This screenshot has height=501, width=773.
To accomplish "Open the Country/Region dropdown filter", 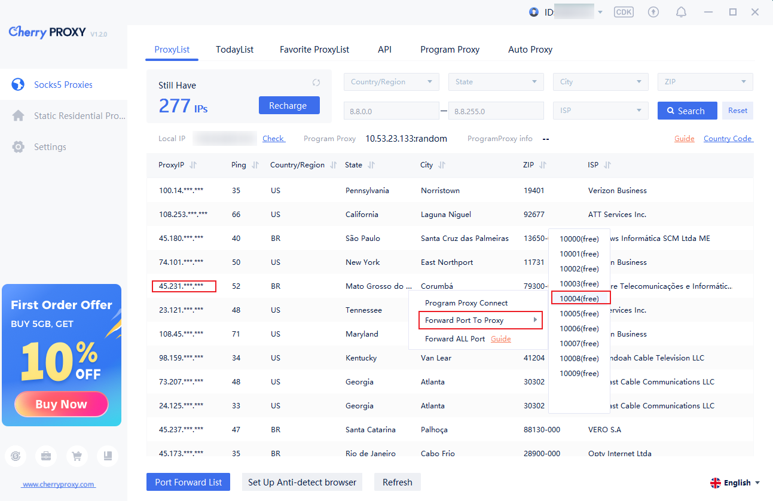I will (x=391, y=82).
